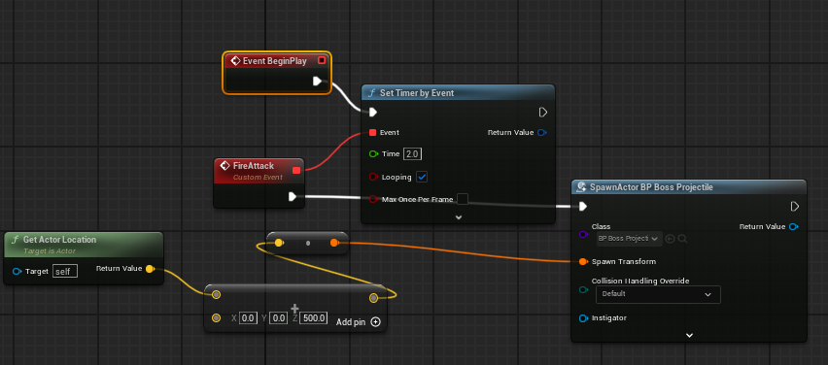Click the Set Timer by Event exec input pin

373,113
